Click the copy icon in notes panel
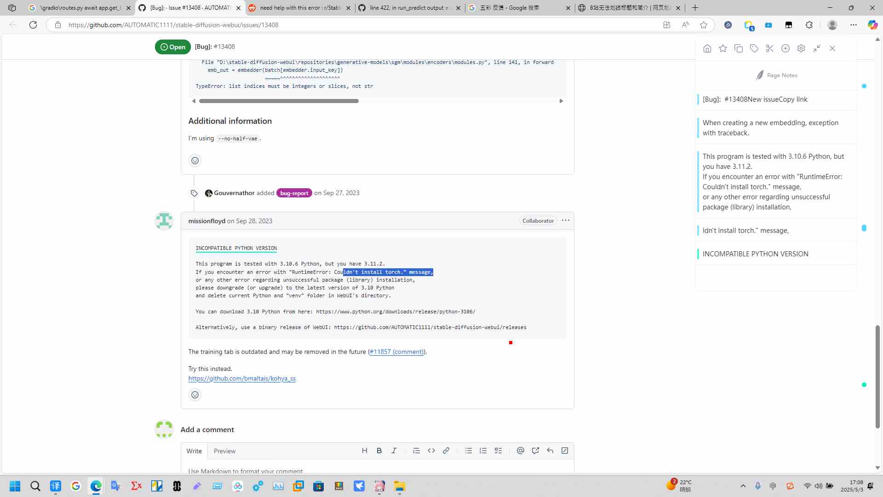883x497 pixels. (x=739, y=48)
